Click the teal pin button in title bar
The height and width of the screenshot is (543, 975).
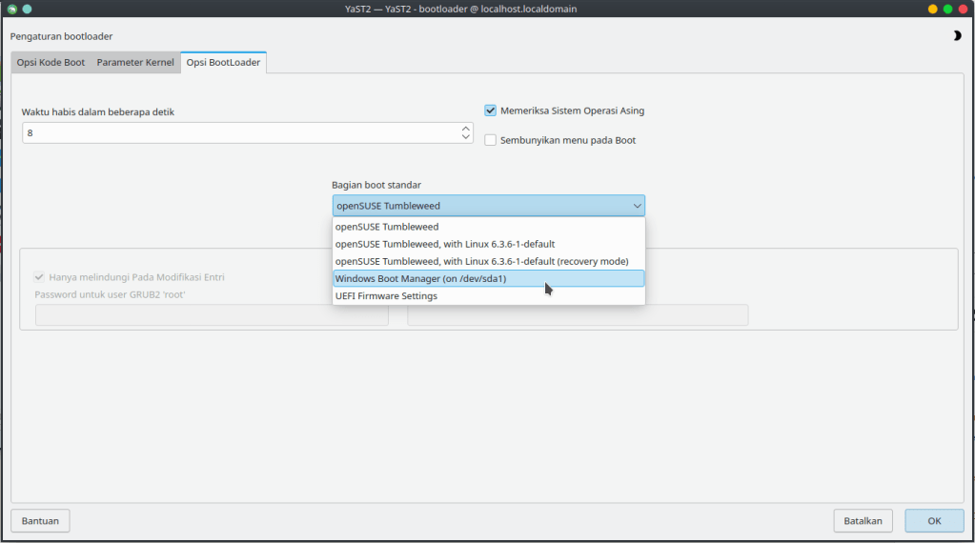click(27, 9)
